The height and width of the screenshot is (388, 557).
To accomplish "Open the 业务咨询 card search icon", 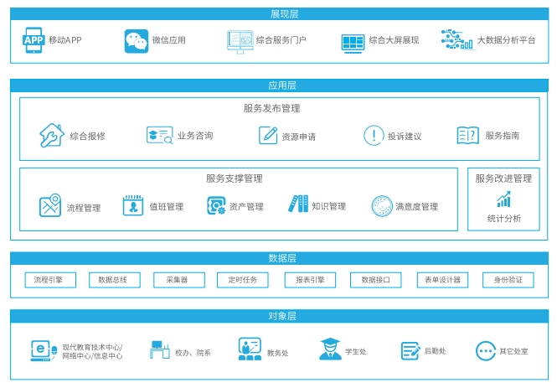I will click(x=159, y=135).
